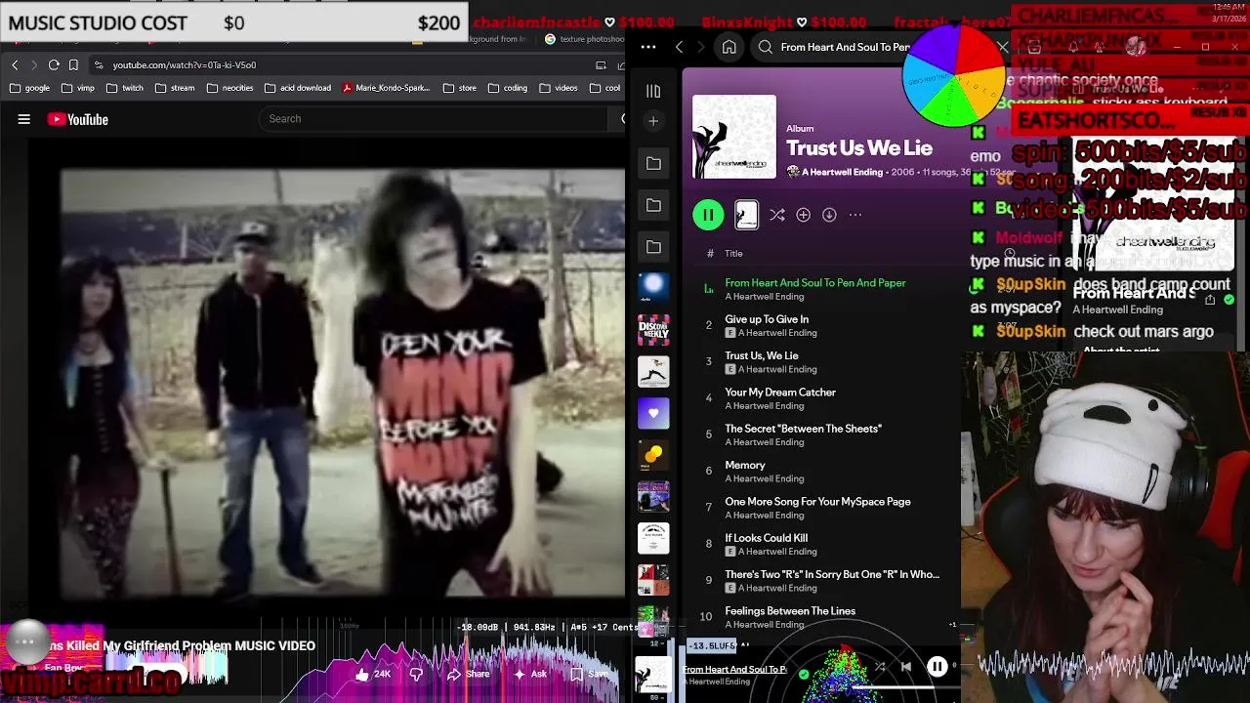Click the small album preview thumbnail next to pause
Screen dimensions: 1250x703
tap(746, 215)
